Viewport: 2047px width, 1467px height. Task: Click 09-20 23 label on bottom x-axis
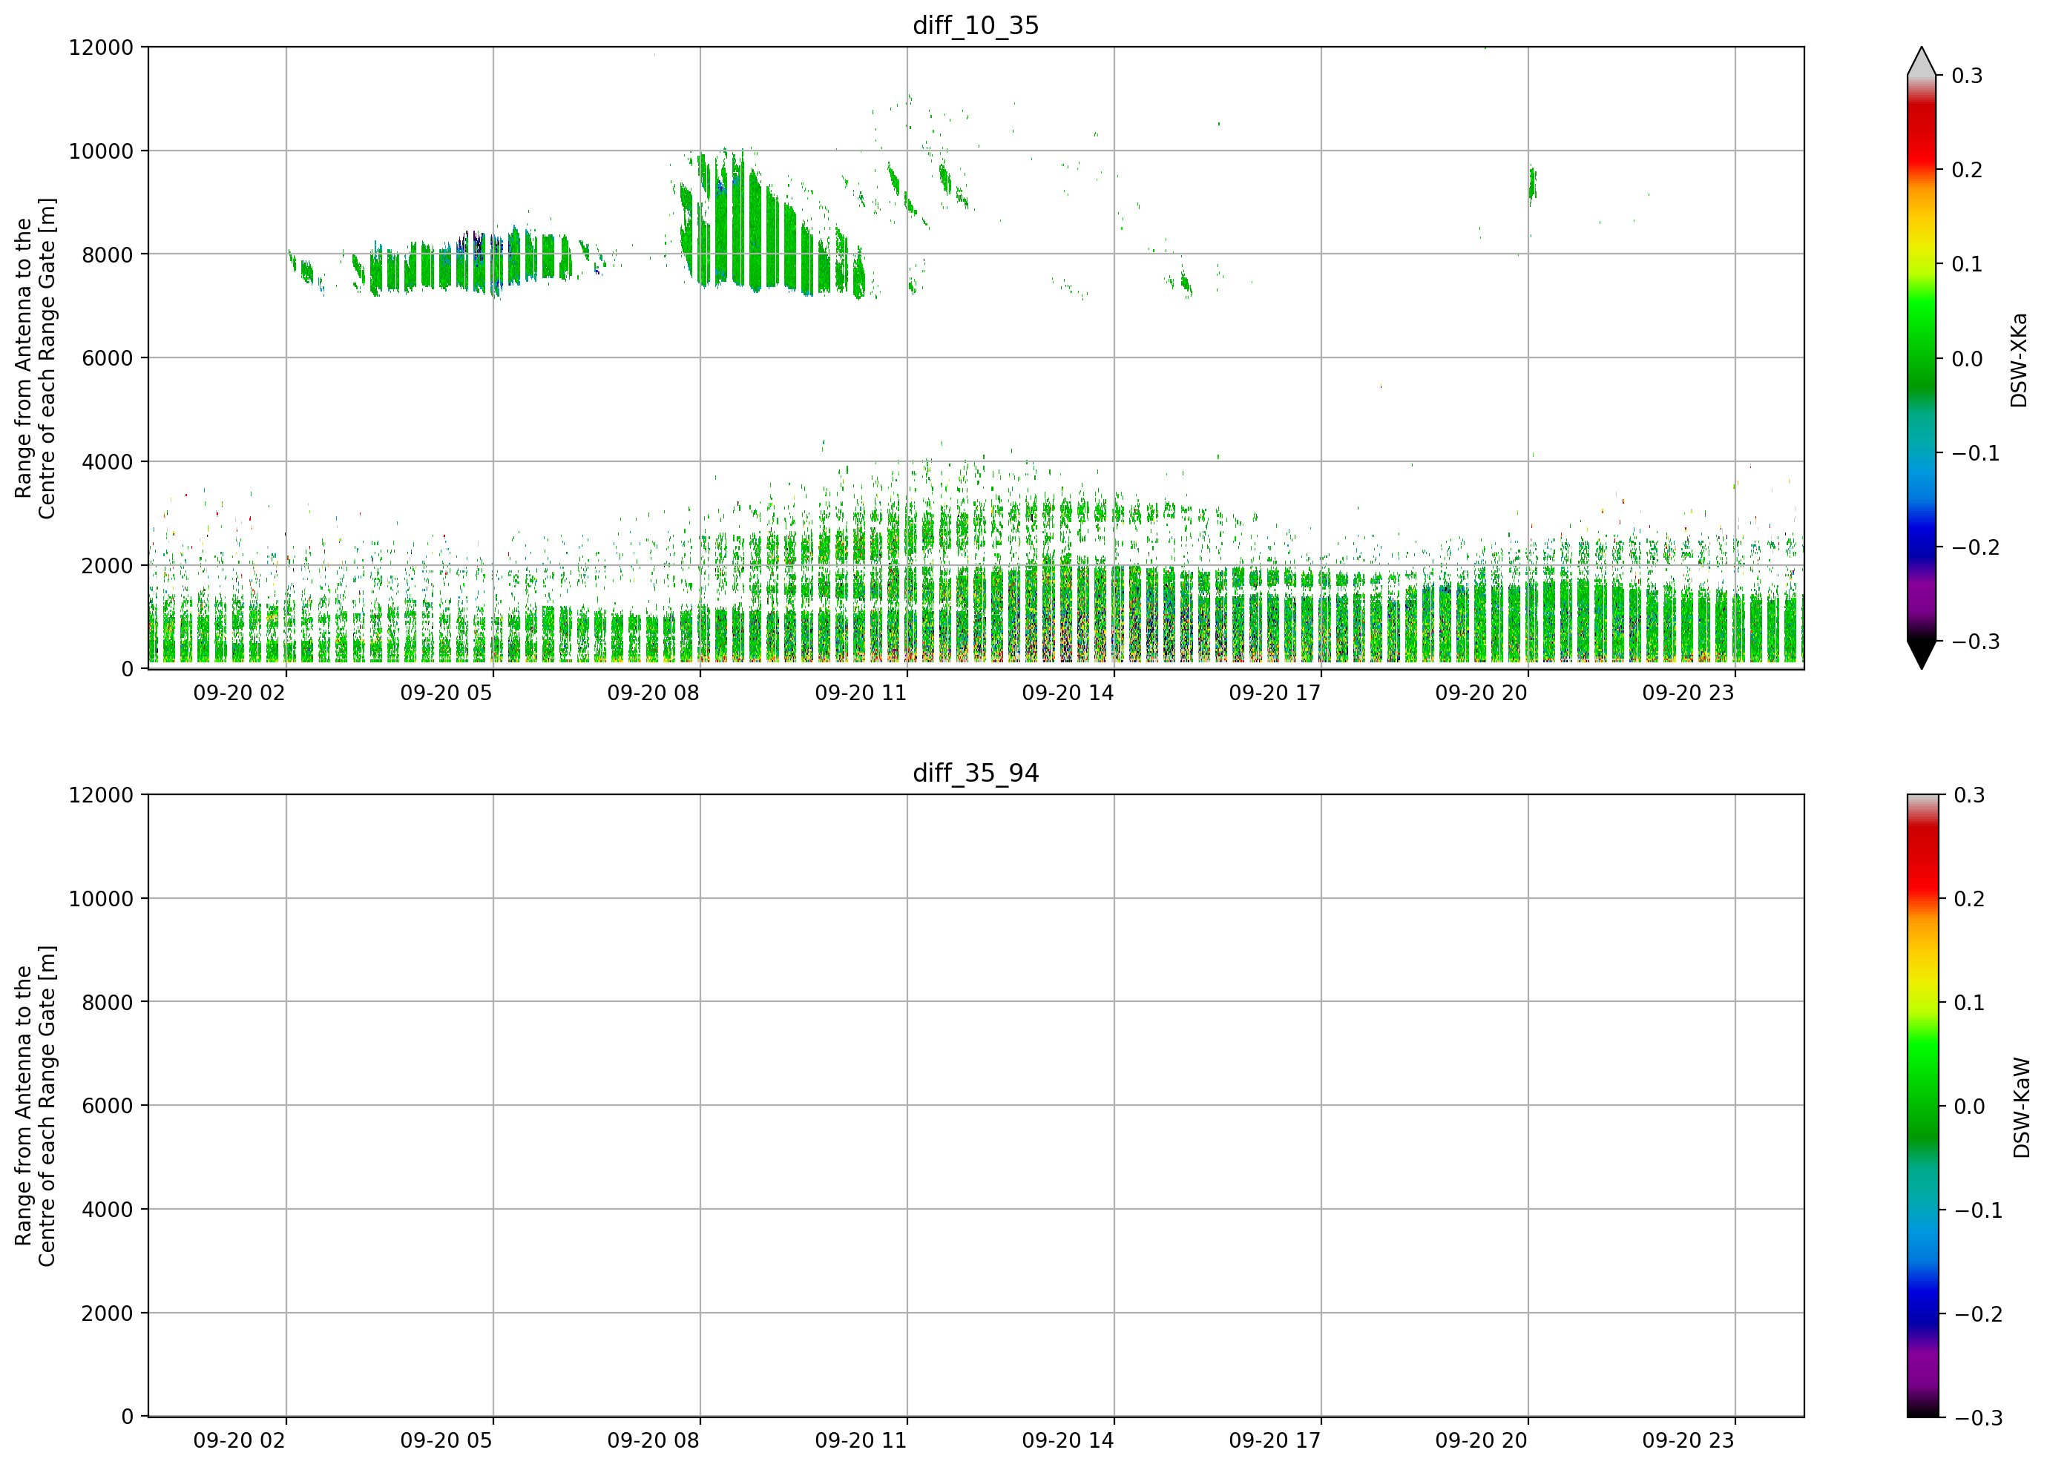click(1688, 1441)
